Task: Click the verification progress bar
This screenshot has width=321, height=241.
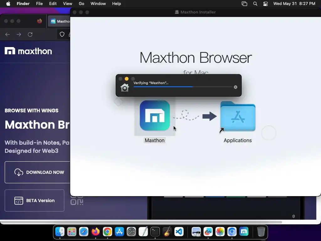Action: [183, 87]
